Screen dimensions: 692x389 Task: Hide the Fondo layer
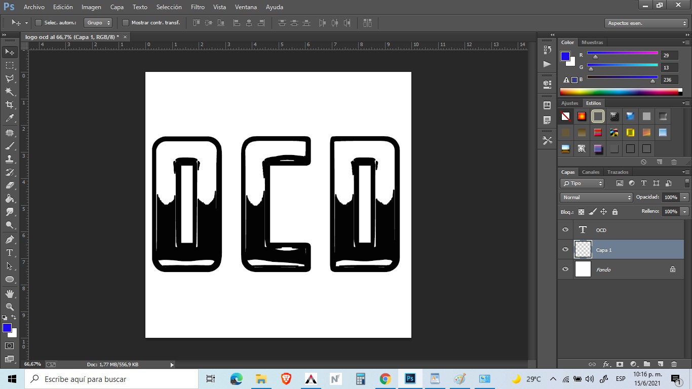[x=565, y=269]
